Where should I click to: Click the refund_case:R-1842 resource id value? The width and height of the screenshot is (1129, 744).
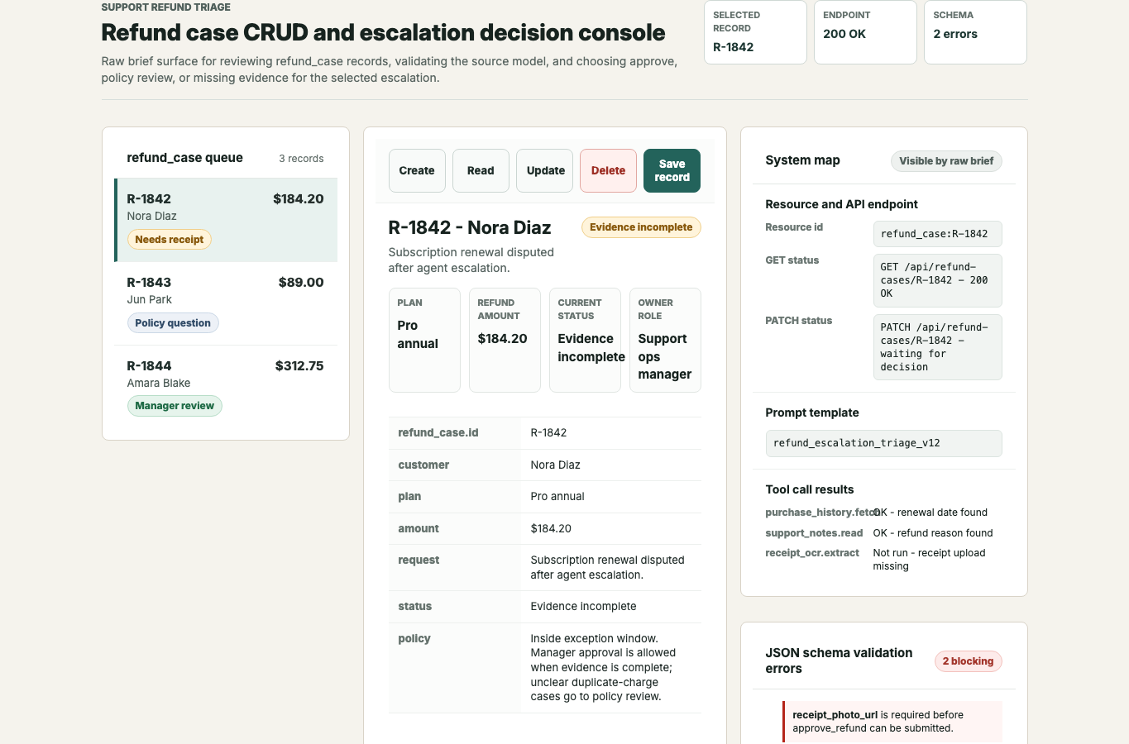click(937, 234)
